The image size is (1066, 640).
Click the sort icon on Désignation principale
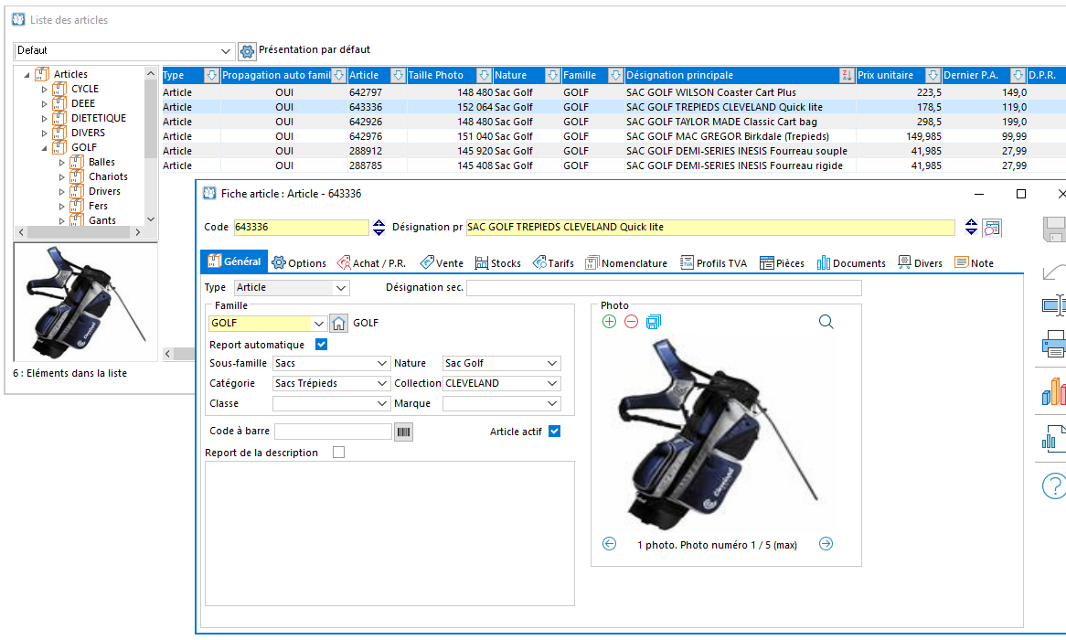(x=847, y=76)
